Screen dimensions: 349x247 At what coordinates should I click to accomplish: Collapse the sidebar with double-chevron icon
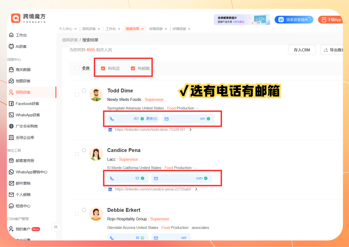(x=56, y=227)
